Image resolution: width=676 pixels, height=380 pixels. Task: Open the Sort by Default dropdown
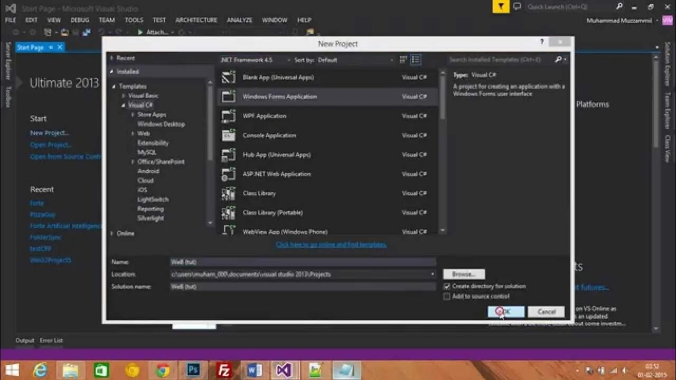(355, 60)
